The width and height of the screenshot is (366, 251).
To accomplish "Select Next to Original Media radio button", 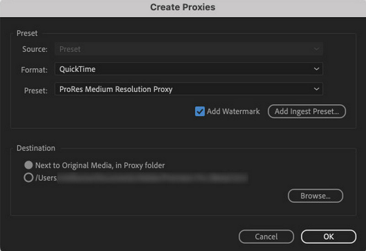I will (x=28, y=165).
